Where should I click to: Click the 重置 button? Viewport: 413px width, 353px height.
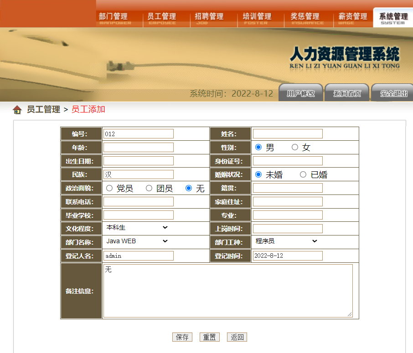click(x=210, y=337)
